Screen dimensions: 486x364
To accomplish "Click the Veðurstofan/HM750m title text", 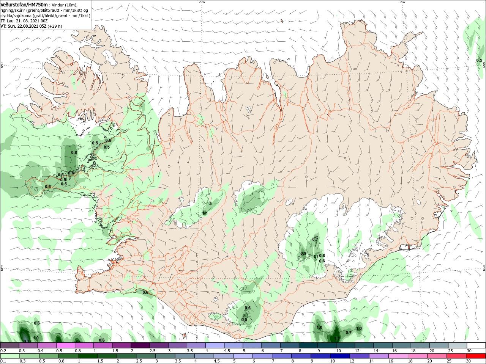I will [x=24, y=4].
